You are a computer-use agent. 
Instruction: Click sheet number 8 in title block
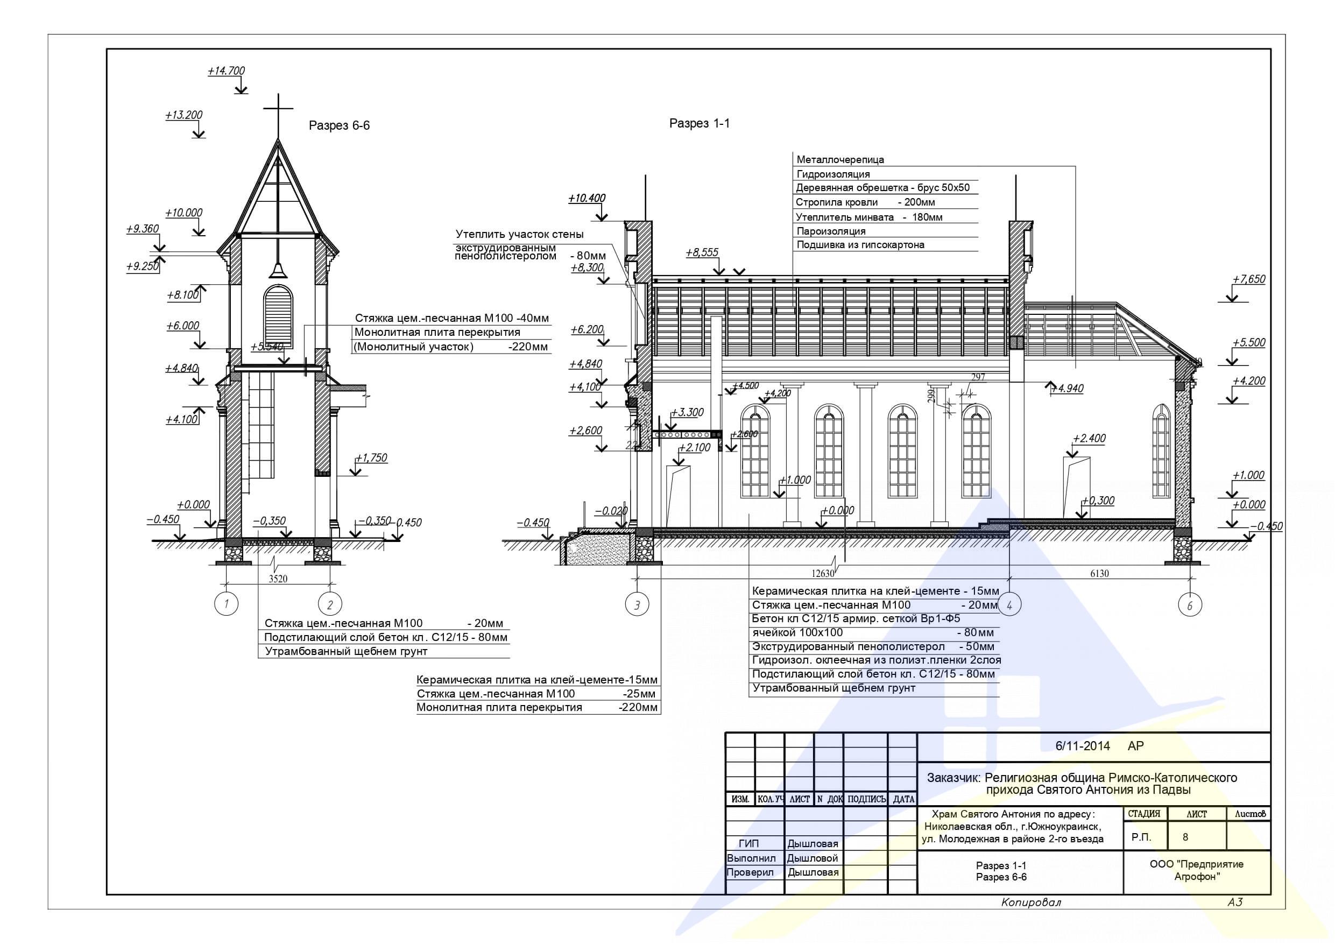coord(1185,837)
